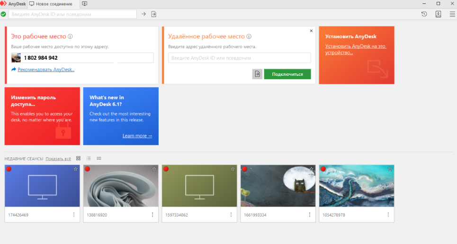Close the 'Удалённое рабочее место' panel
This screenshot has height=244, width=457.
[311, 31]
